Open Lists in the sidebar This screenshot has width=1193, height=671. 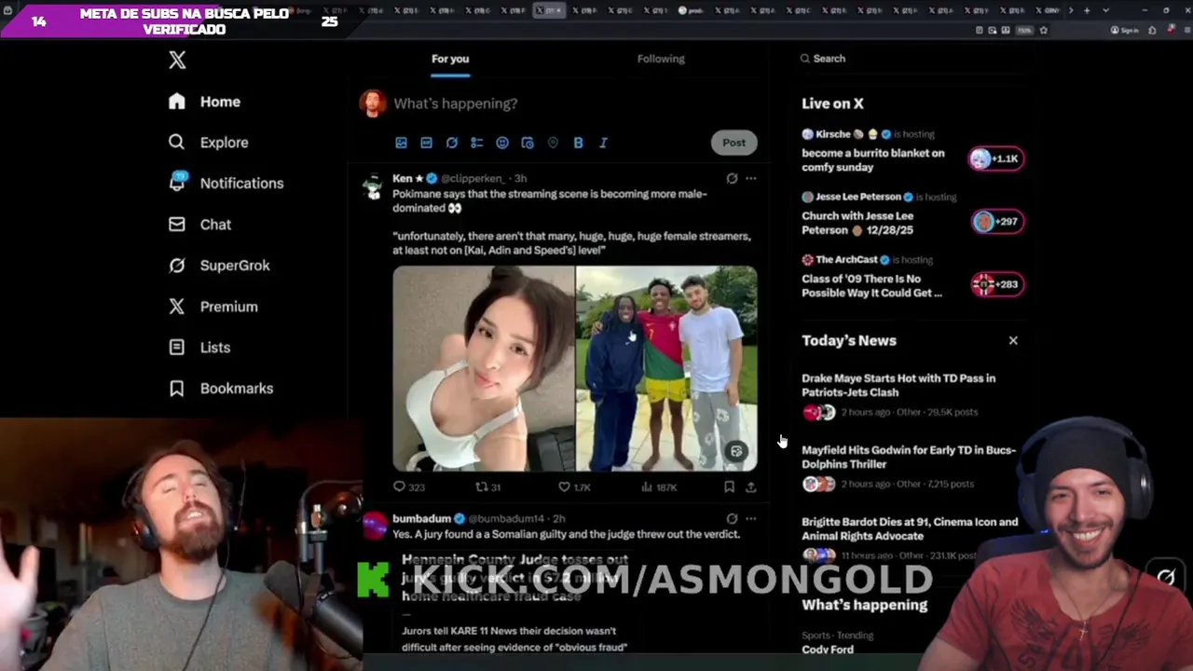199,348
